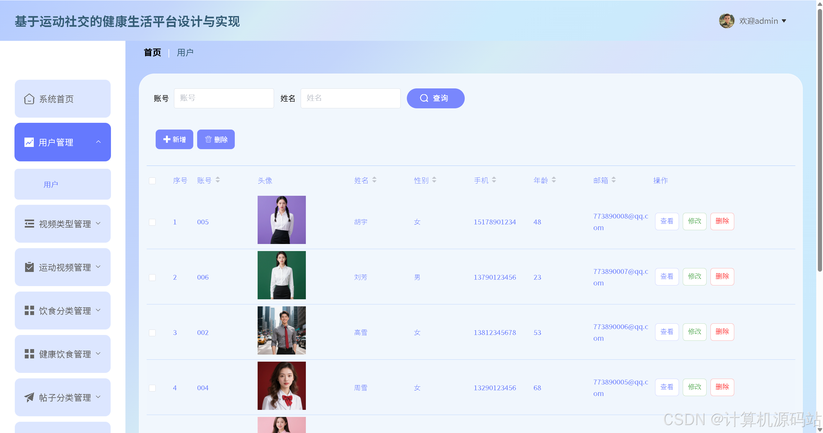The width and height of the screenshot is (823, 433).
Task: Click the magnifier icon in 查询 button
Action: [424, 98]
